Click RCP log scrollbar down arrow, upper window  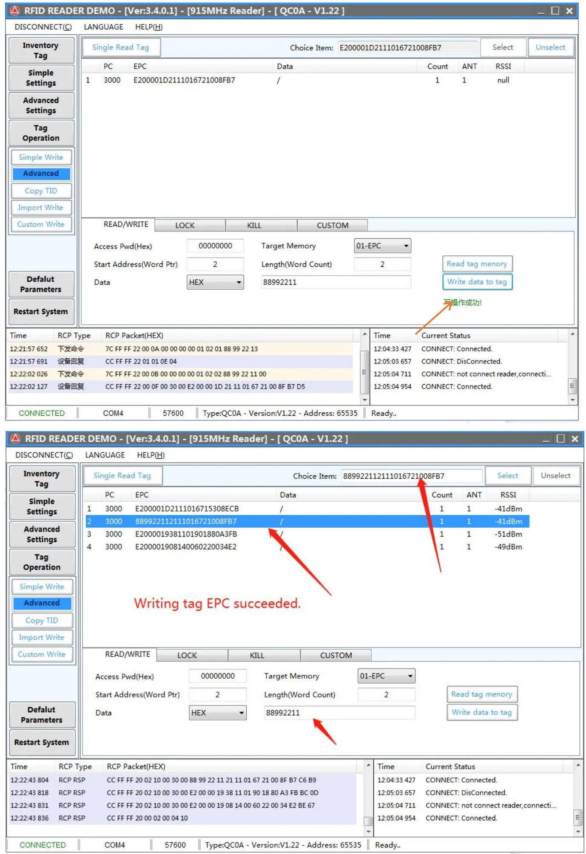(x=364, y=400)
